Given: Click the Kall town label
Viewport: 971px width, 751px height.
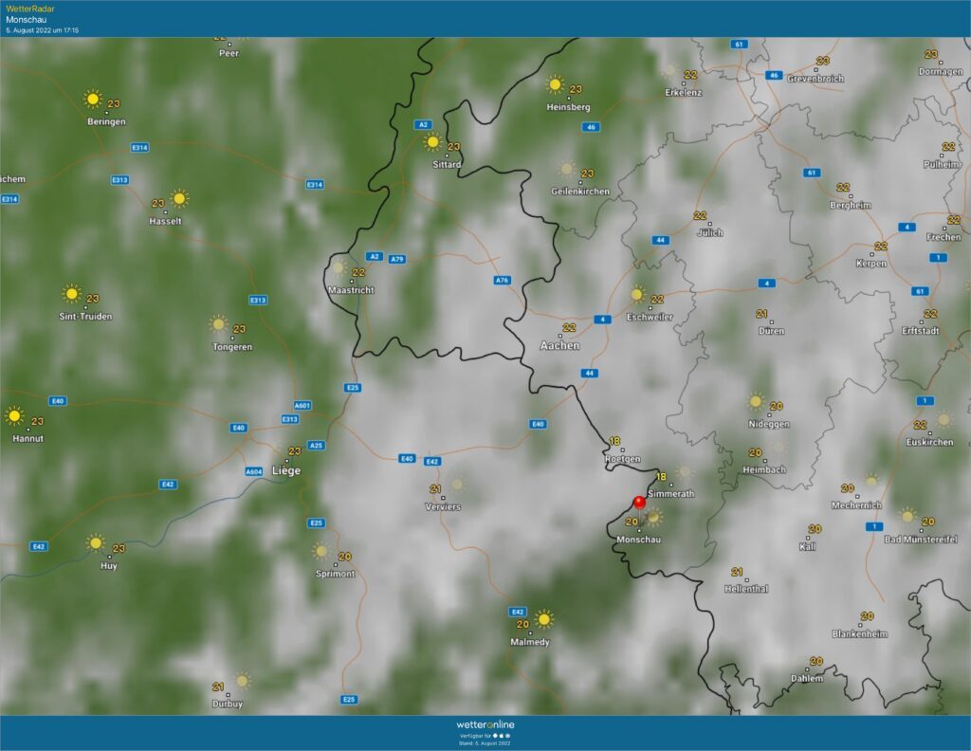Looking at the screenshot, I should pyautogui.click(x=808, y=547).
